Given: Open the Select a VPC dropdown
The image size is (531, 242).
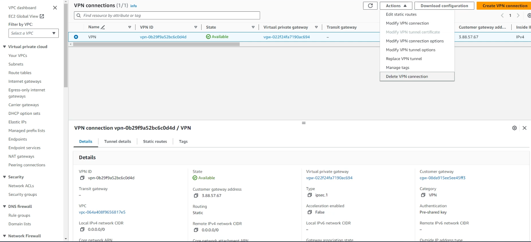Looking at the screenshot, I should pos(34,33).
